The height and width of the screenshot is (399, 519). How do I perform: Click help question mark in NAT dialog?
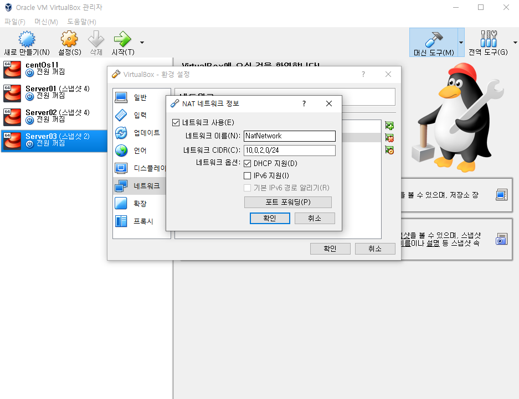[x=304, y=103]
